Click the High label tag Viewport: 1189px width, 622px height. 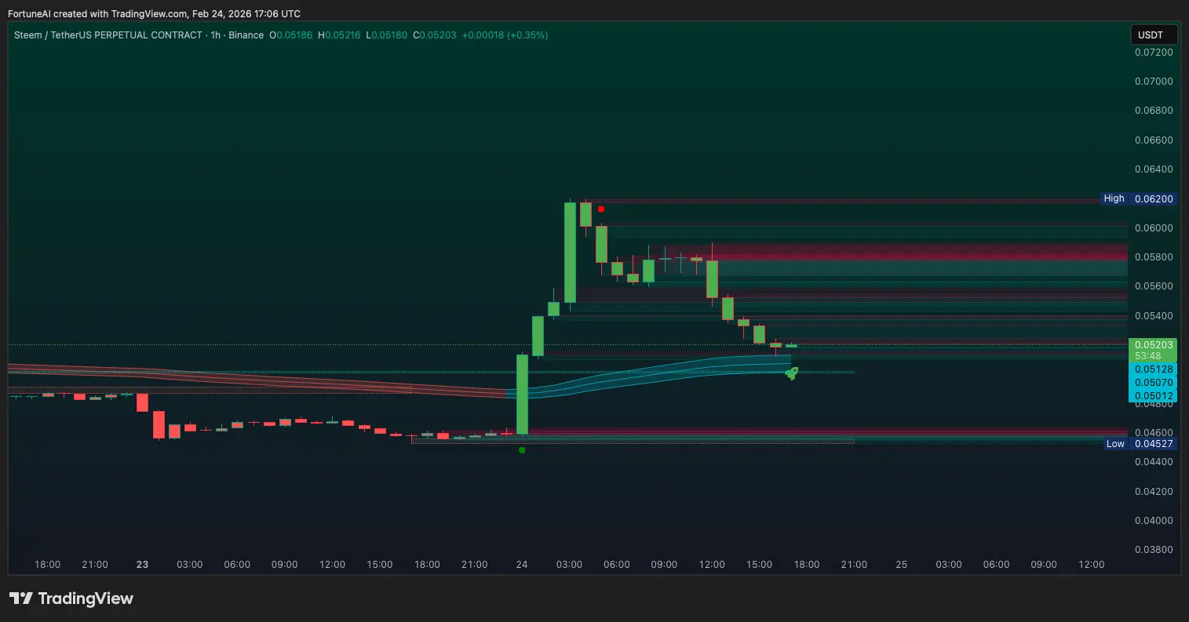tap(1114, 198)
